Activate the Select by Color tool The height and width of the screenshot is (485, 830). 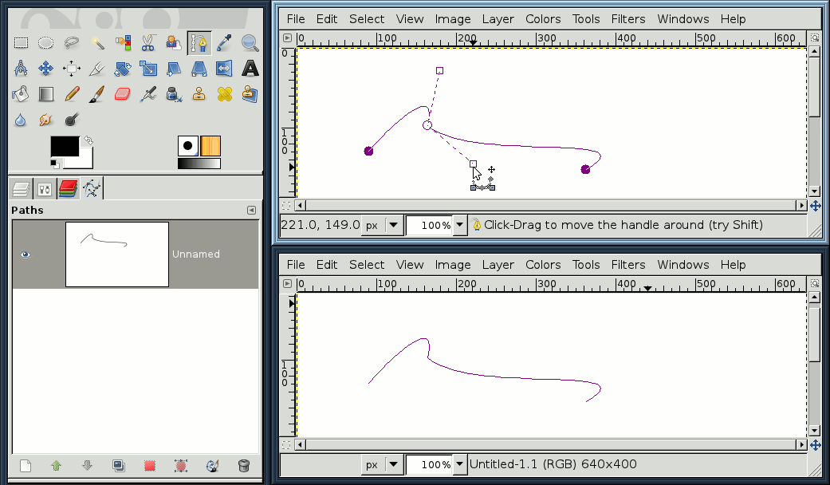122,43
